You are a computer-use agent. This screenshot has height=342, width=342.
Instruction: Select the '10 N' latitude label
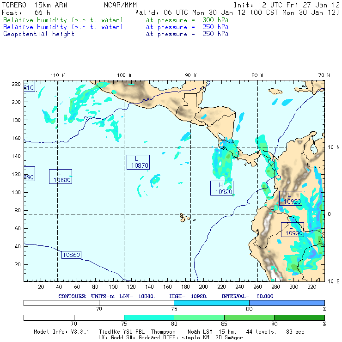pyautogui.click(x=334, y=147)
